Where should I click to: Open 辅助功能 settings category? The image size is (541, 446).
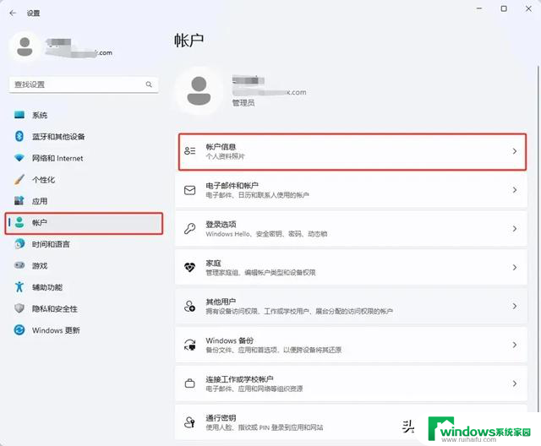[x=47, y=287]
